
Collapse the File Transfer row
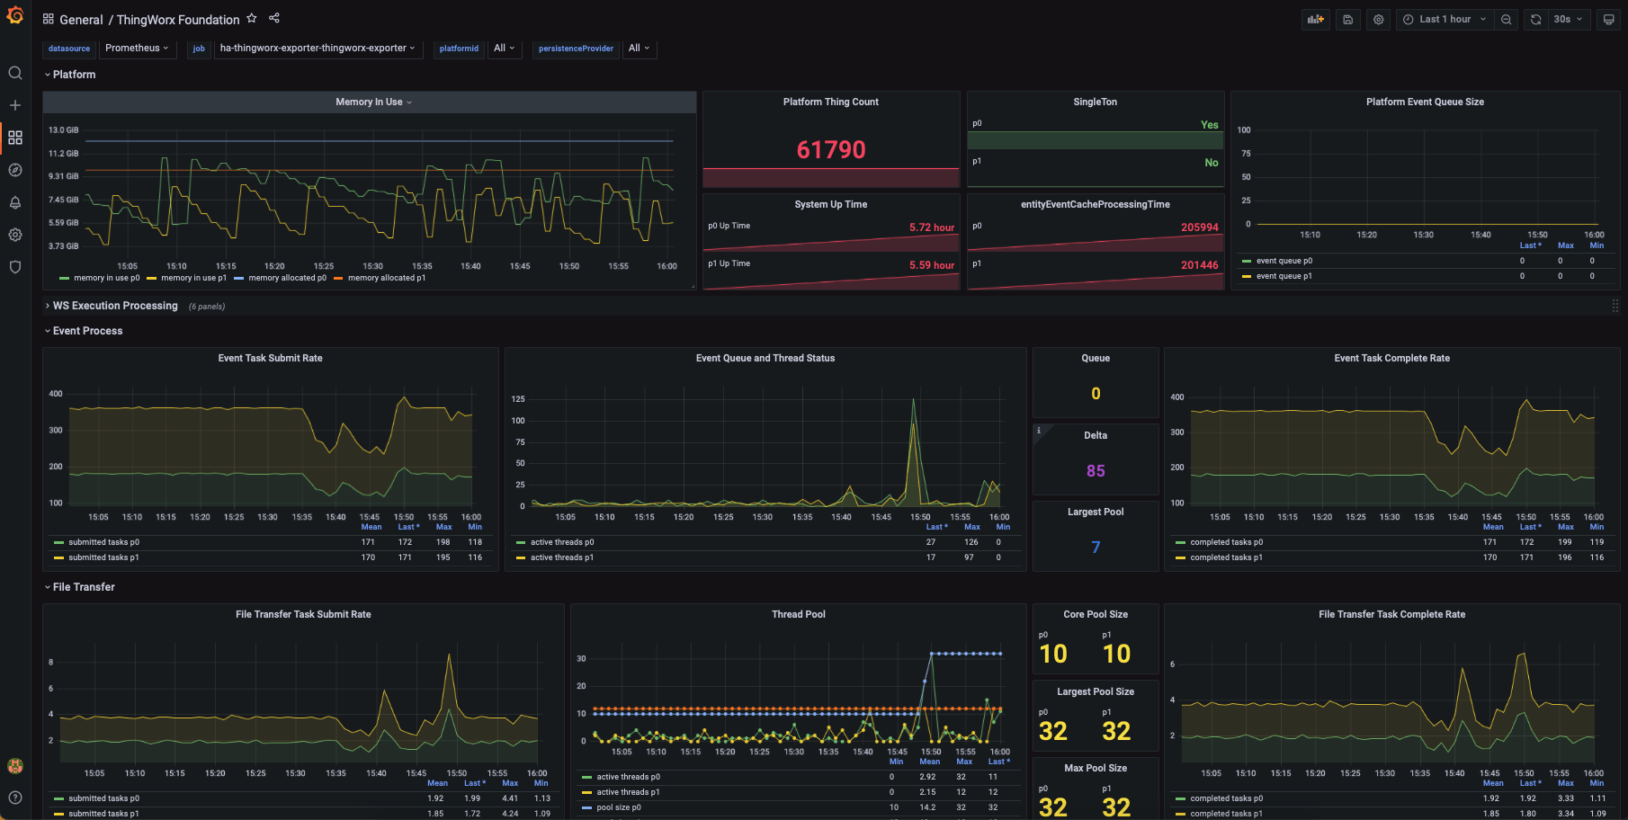[79, 587]
